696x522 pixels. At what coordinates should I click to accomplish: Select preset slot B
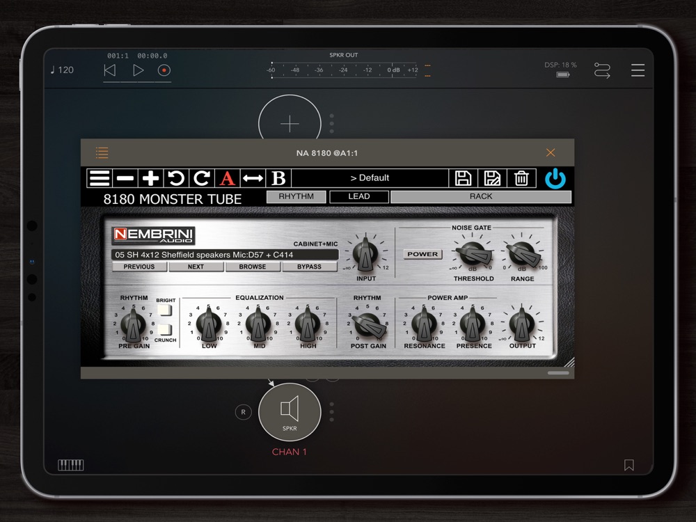279,178
